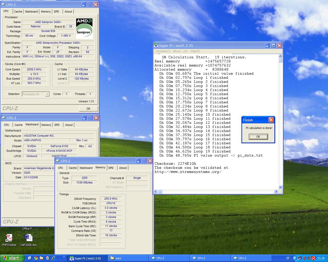Click Super PI scroll up arrow
The height and width of the screenshot is (262, 328).
280,56
